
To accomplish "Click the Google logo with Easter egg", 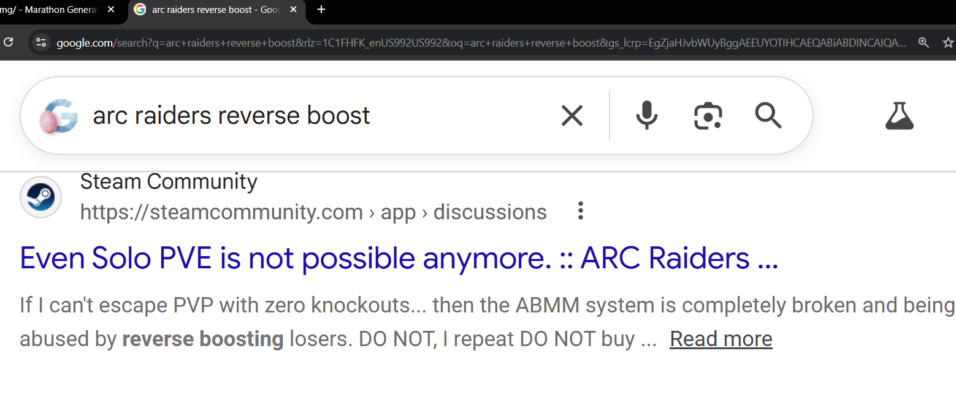I will pos(58,116).
